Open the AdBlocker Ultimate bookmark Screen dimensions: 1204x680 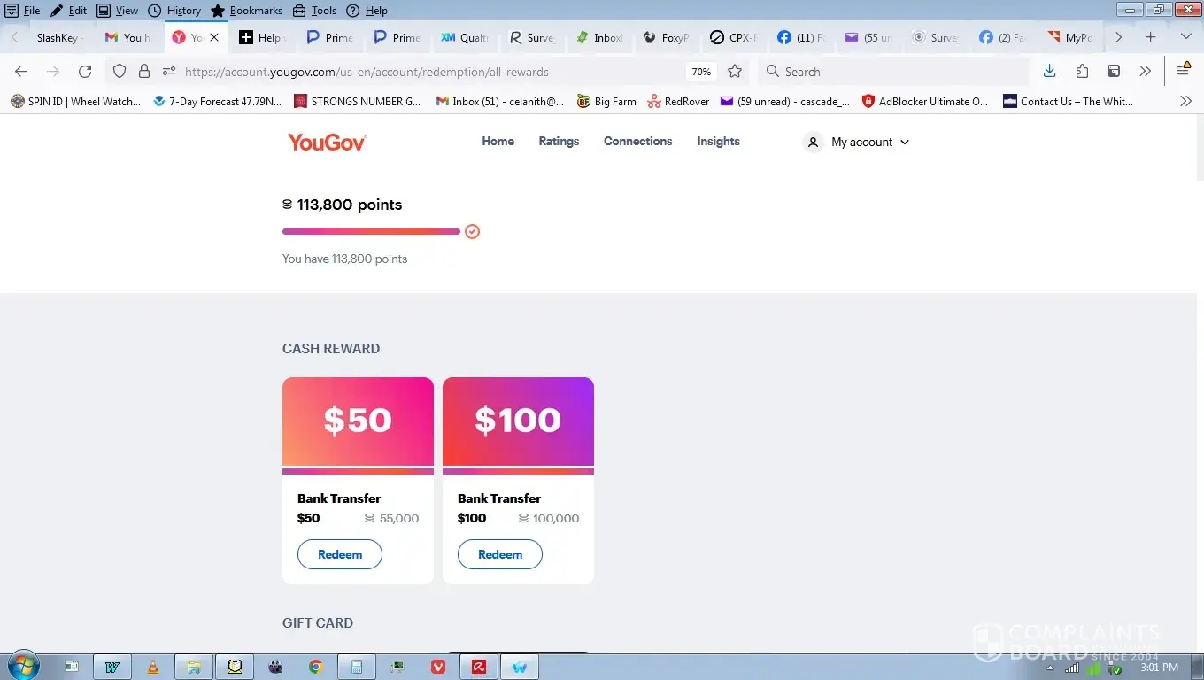coord(925,102)
